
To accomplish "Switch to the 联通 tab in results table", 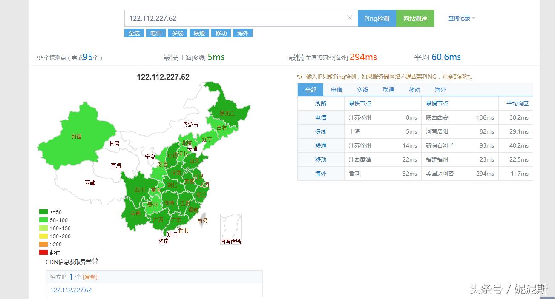I will (x=388, y=90).
